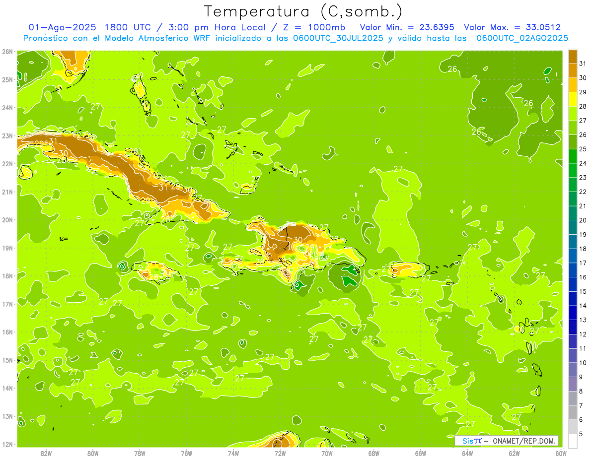
Task: Click the "78W" longitude axis label
Action: [x=140, y=454]
